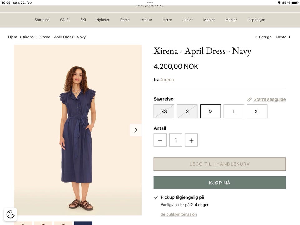The image size is (300, 225).
Task: Select size S
Action: (187, 111)
